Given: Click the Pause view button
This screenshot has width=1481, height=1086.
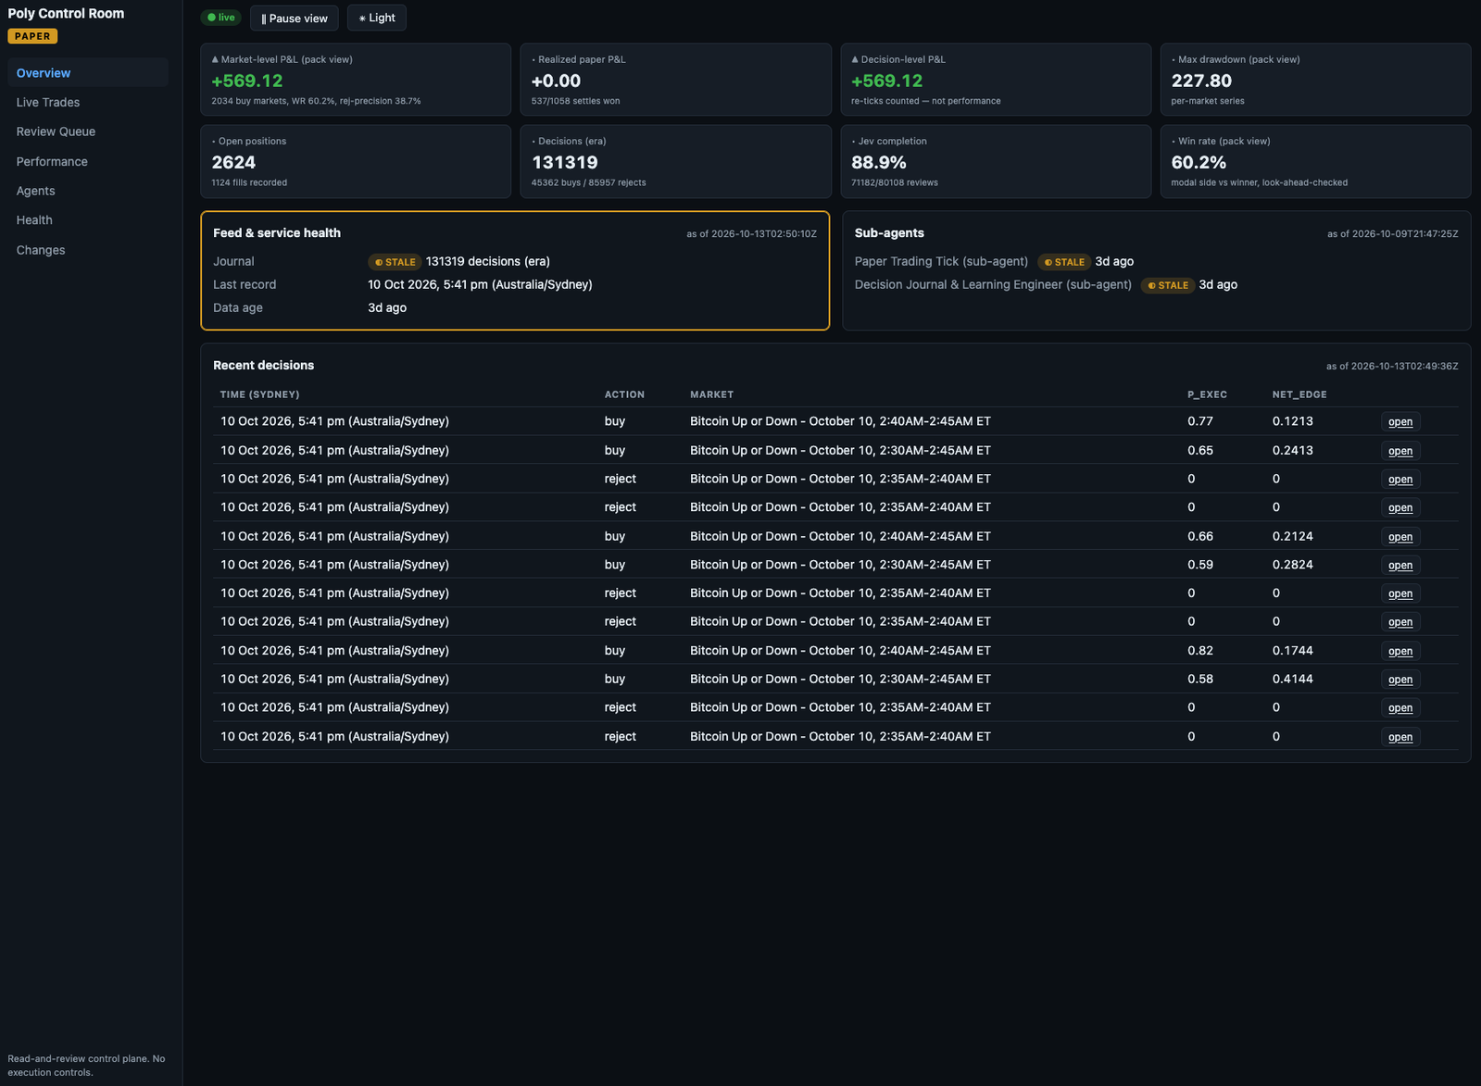Looking at the screenshot, I should click(x=294, y=18).
